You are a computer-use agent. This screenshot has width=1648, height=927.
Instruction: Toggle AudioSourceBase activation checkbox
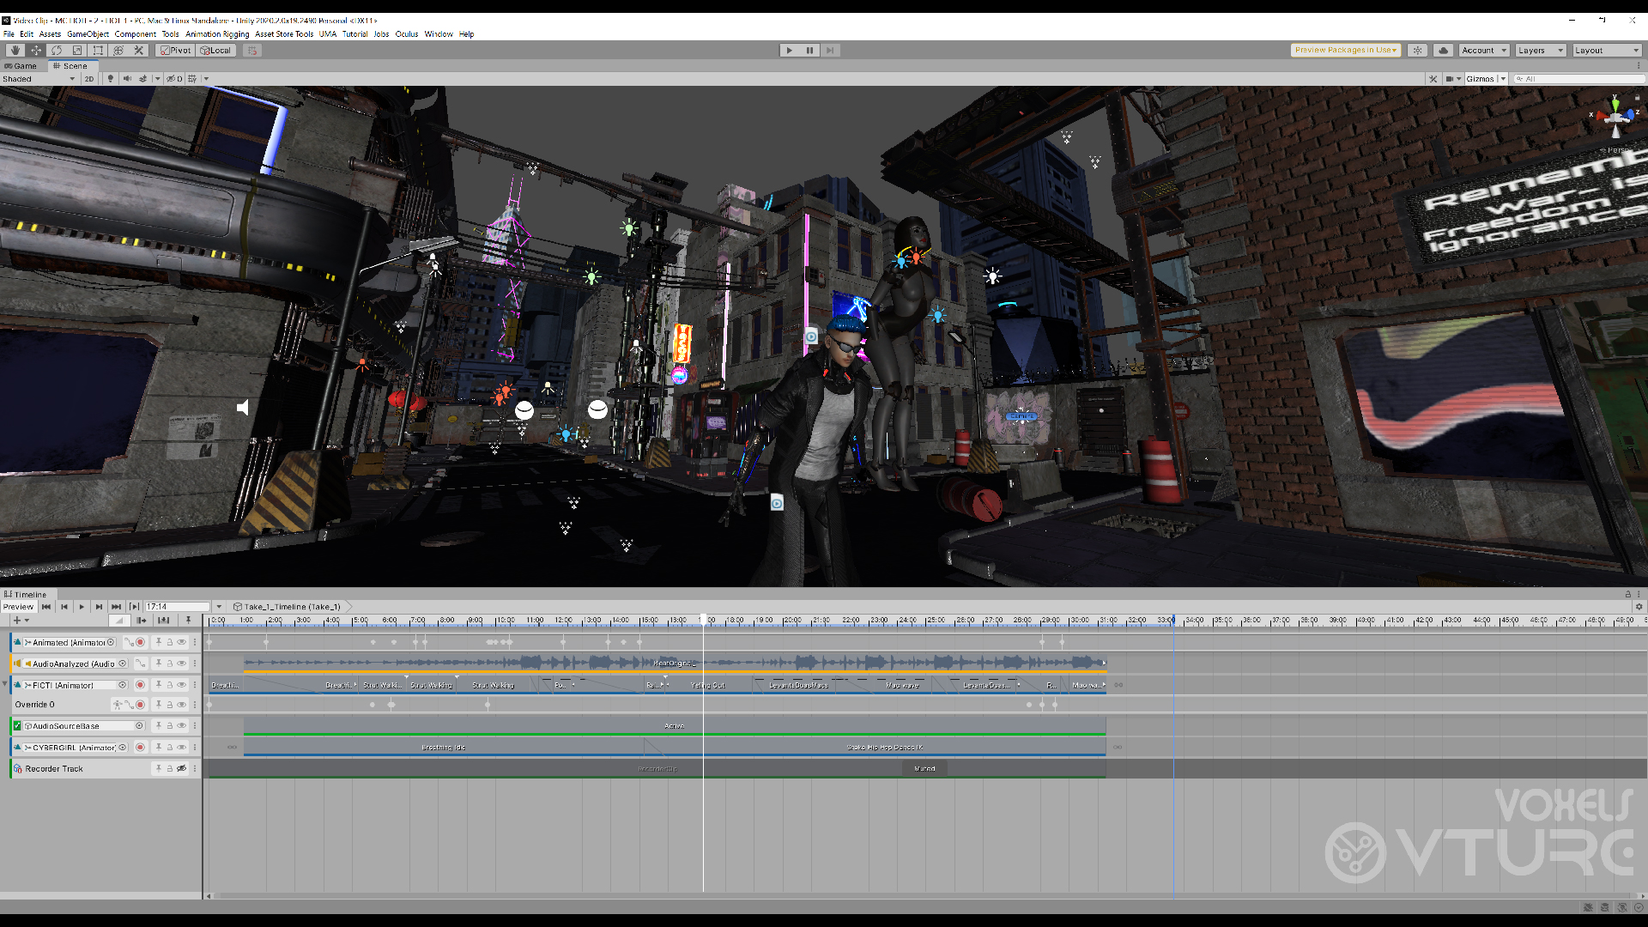pyautogui.click(x=17, y=726)
